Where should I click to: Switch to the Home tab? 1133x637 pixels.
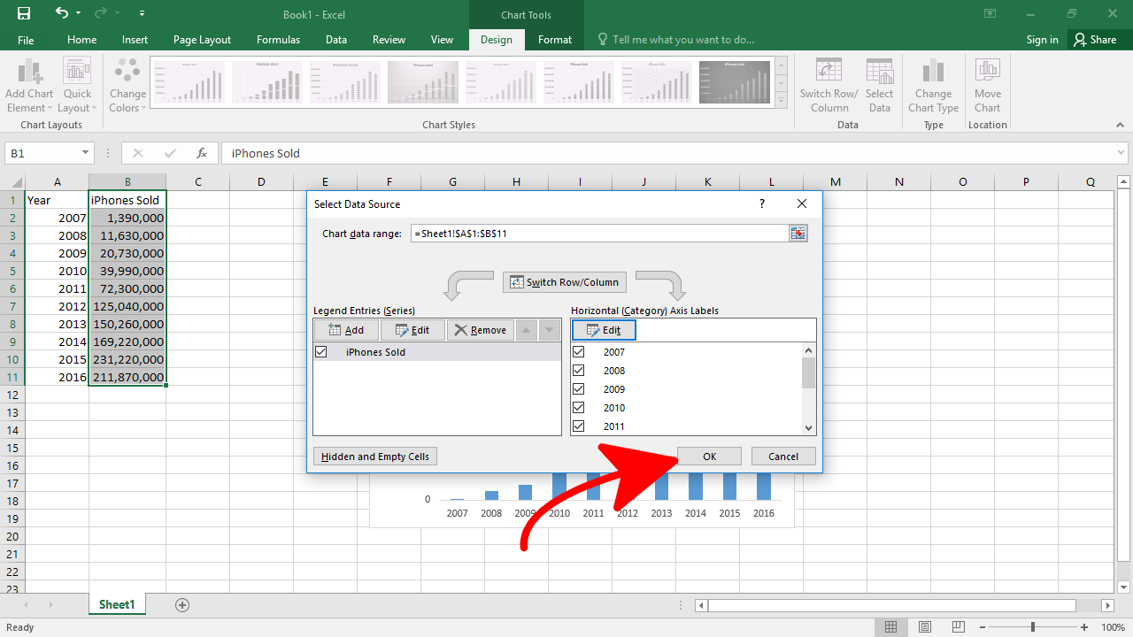click(x=82, y=40)
